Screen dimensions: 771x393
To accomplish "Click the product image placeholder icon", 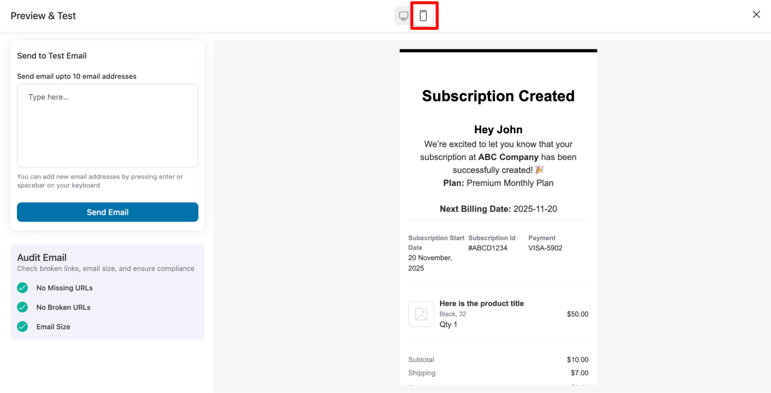I will tap(421, 314).
